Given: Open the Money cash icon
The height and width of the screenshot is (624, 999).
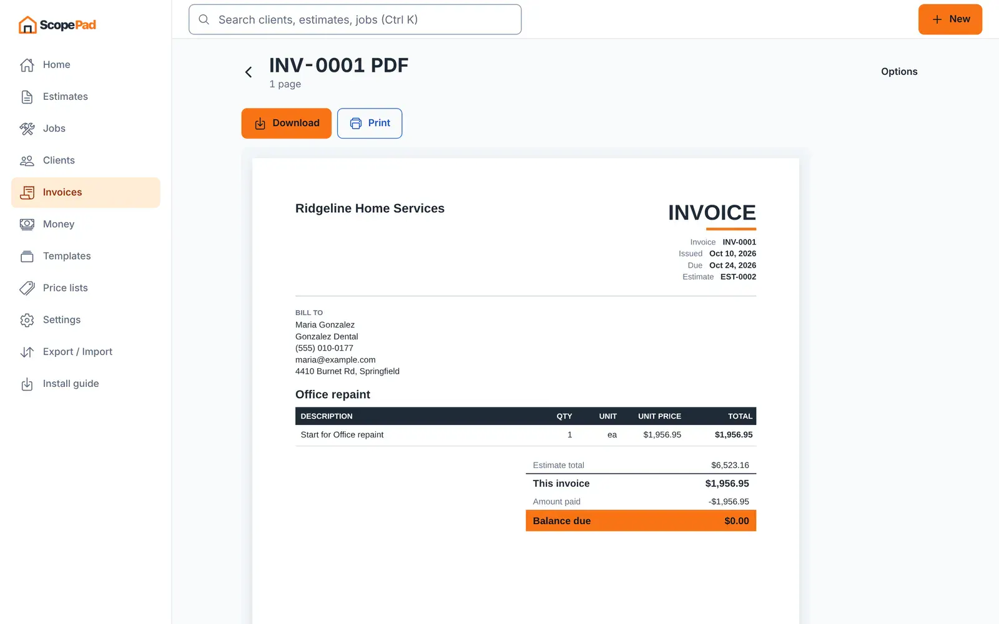Looking at the screenshot, I should pos(27,224).
